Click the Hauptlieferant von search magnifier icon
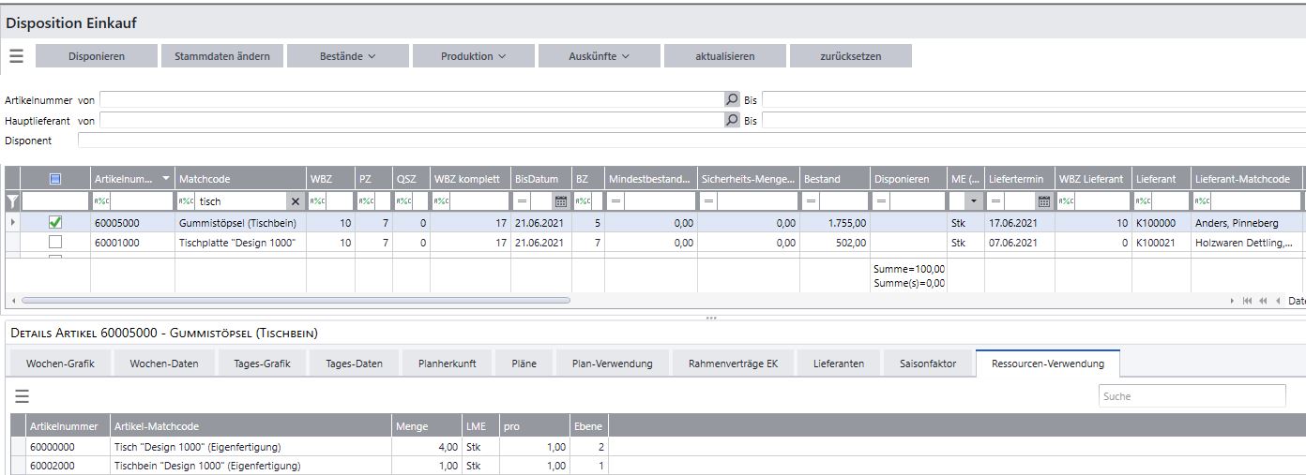This screenshot has height=475, width=1306. [733, 120]
